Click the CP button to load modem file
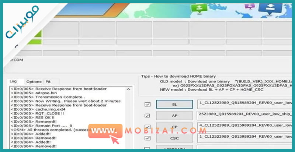The height and width of the screenshot is (152, 295). click(x=175, y=127)
